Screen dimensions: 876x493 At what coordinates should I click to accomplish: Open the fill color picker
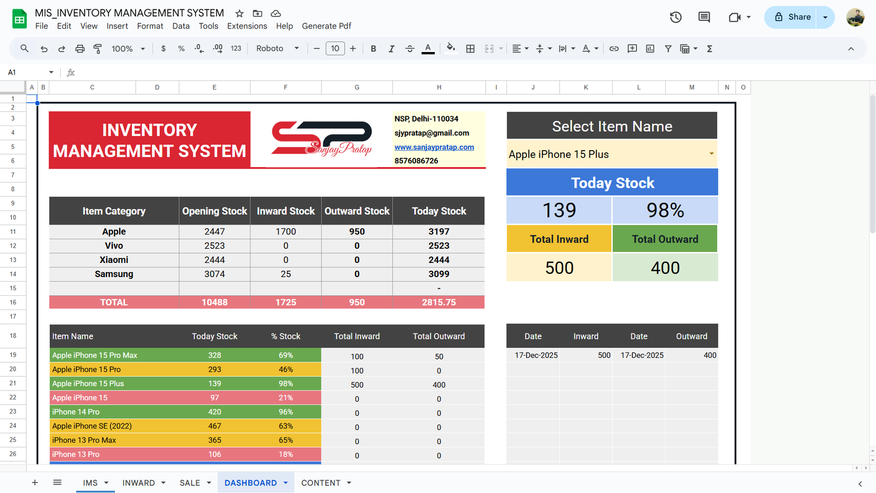[x=451, y=49]
